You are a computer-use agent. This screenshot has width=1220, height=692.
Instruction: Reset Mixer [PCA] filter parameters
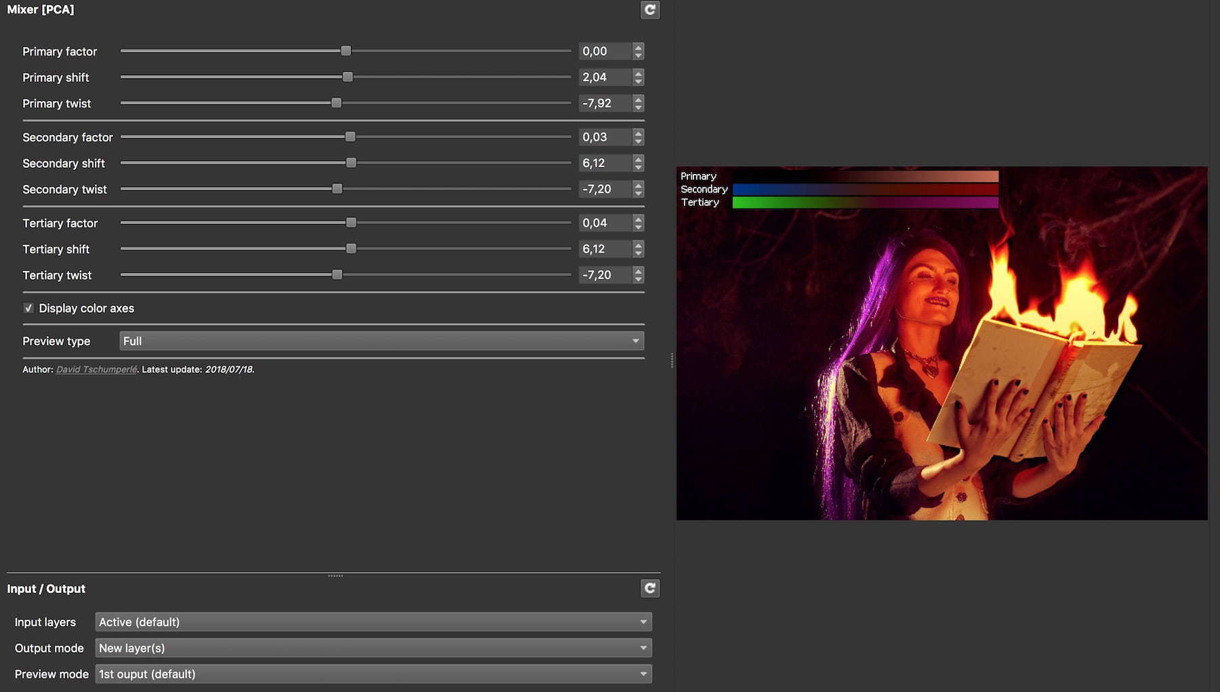point(649,10)
